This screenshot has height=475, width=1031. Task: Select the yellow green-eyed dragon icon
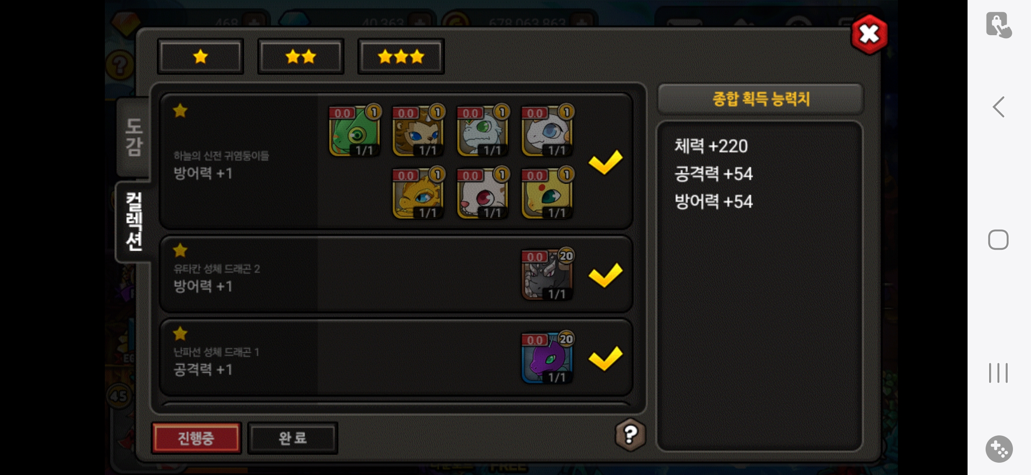(548, 193)
